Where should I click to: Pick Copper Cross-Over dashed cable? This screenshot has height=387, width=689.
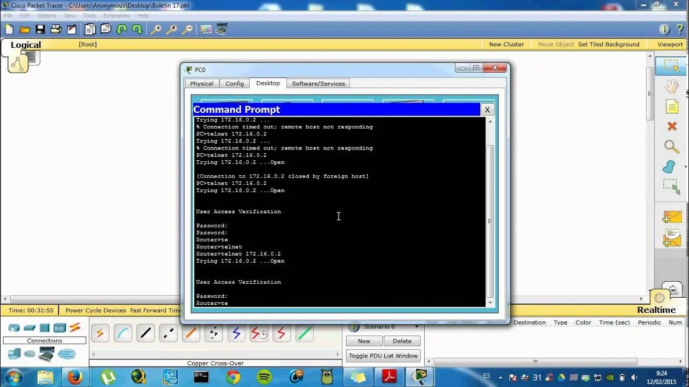(x=168, y=333)
